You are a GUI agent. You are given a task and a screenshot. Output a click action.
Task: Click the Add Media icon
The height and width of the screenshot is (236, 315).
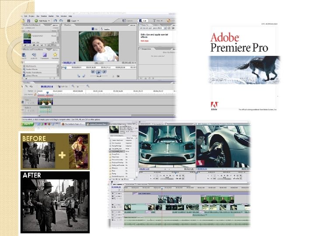pos(36,21)
